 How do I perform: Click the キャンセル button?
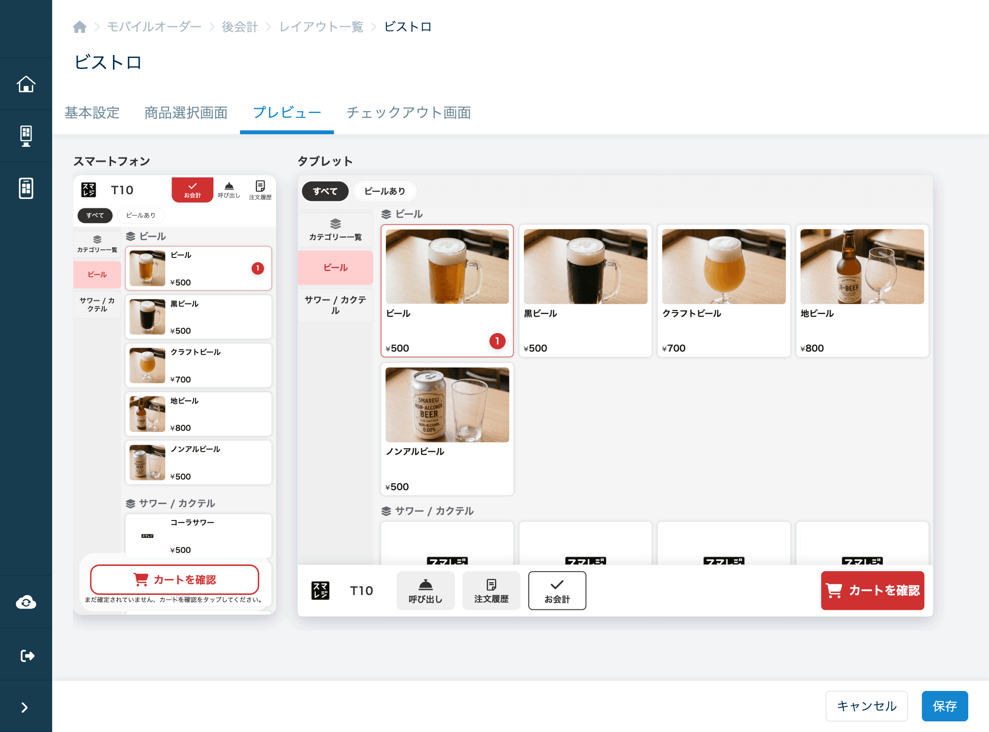click(866, 706)
